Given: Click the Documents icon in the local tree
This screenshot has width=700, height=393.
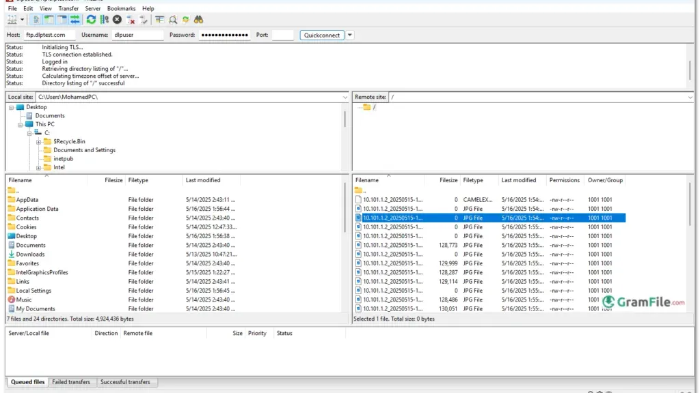Looking at the screenshot, I should coord(29,116).
